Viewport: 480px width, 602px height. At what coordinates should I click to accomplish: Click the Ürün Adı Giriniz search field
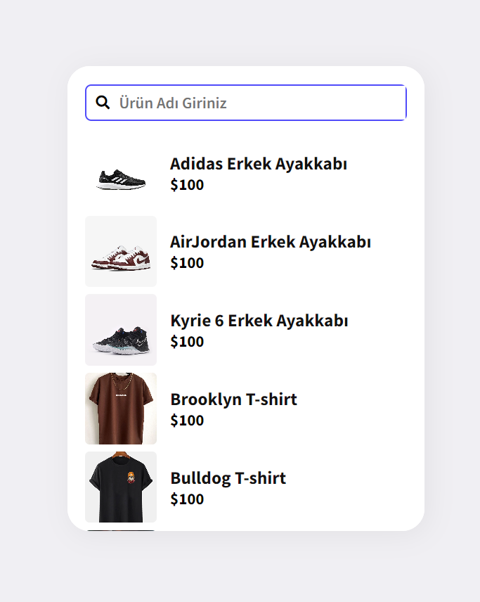coord(245,102)
